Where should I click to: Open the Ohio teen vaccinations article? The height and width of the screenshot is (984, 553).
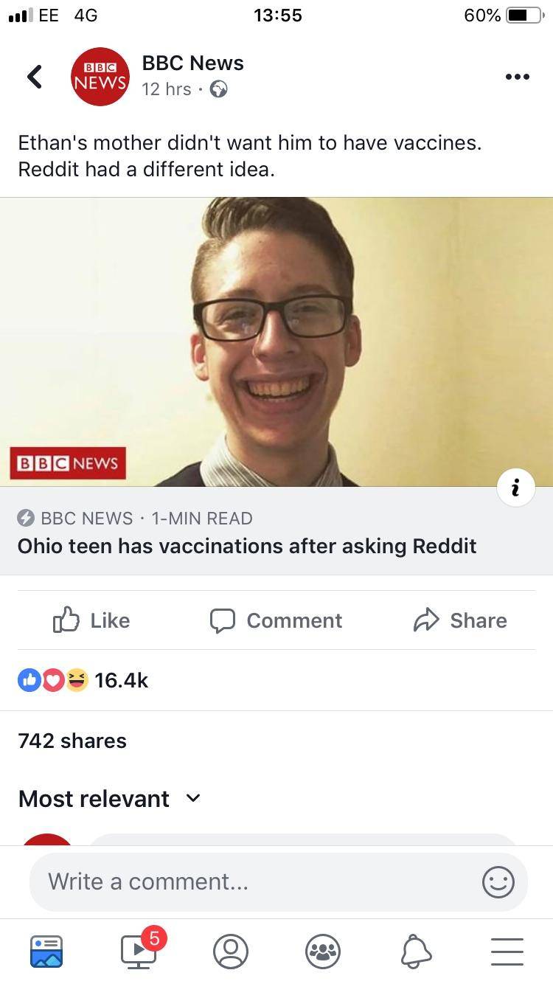tap(247, 546)
